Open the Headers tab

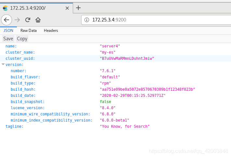tap(51, 31)
